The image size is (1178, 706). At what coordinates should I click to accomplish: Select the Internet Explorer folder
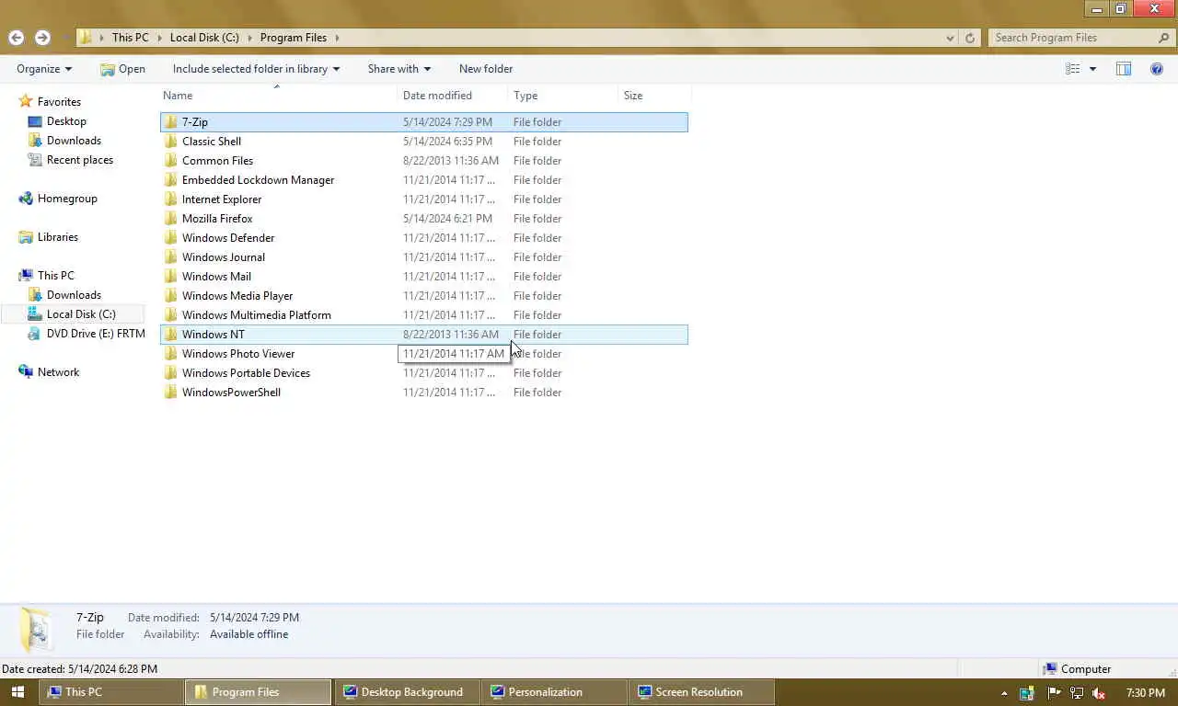[423, 199]
